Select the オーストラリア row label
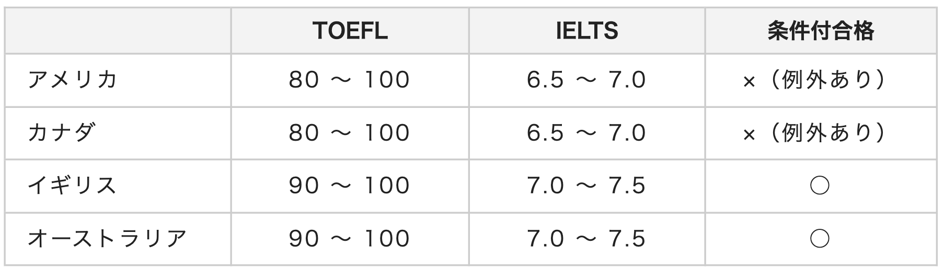This screenshot has width=944, height=270. tap(107, 238)
